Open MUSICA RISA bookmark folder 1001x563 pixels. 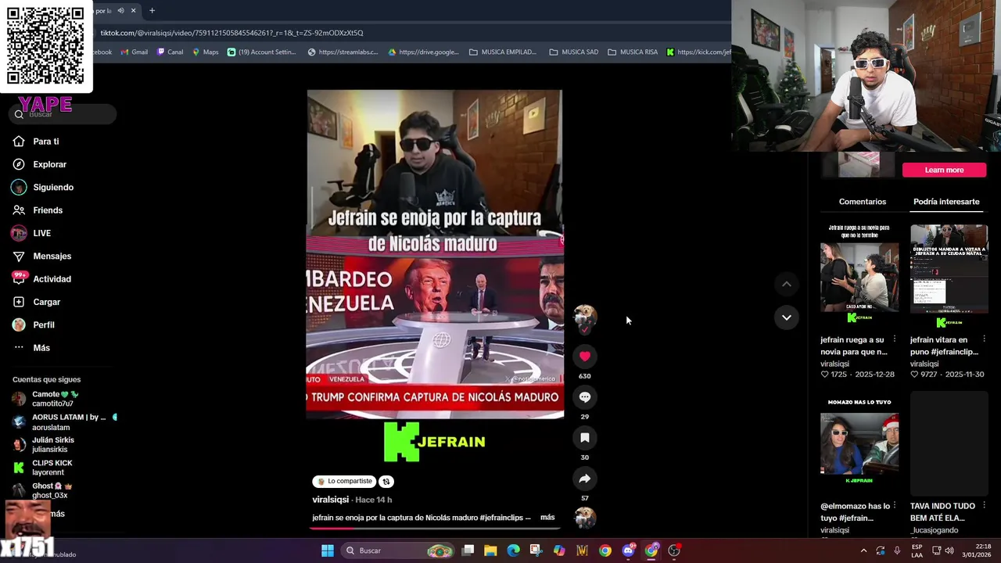633,52
